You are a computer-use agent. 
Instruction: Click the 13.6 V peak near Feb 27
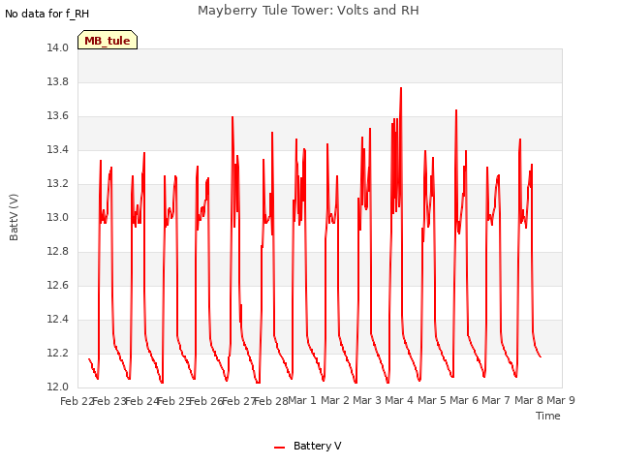(232, 117)
